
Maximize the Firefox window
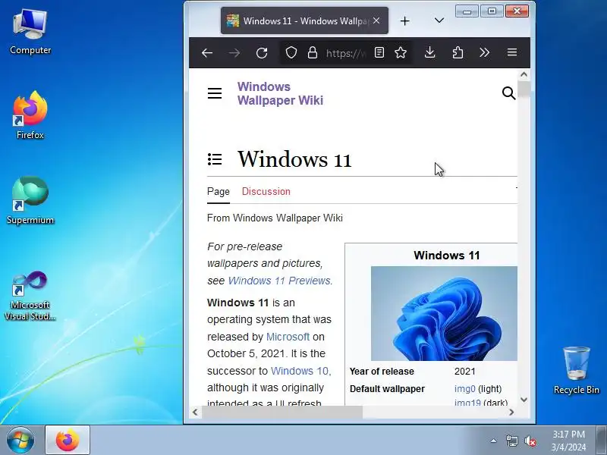tap(492, 11)
